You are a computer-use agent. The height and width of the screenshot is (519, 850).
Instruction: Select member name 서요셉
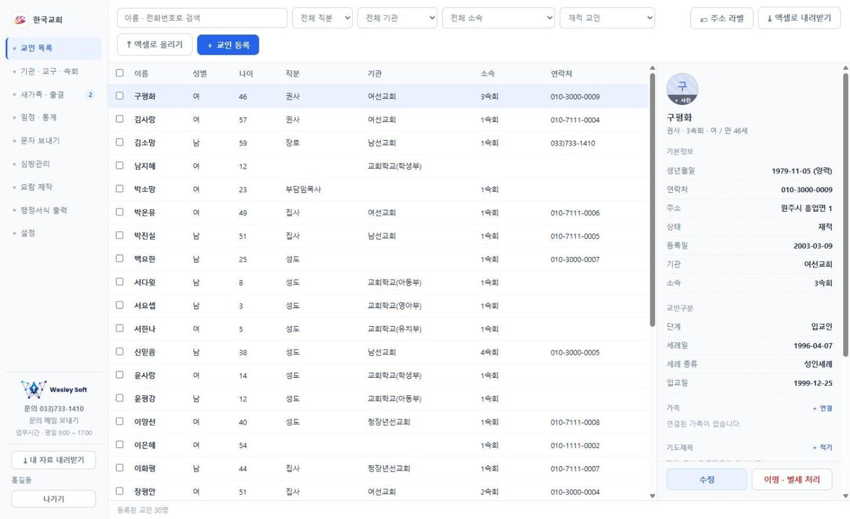pos(144,306)
